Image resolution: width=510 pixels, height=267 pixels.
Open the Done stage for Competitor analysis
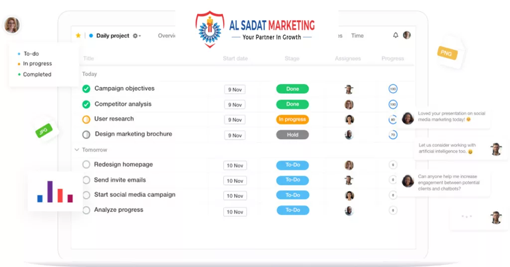click(292, 104)
